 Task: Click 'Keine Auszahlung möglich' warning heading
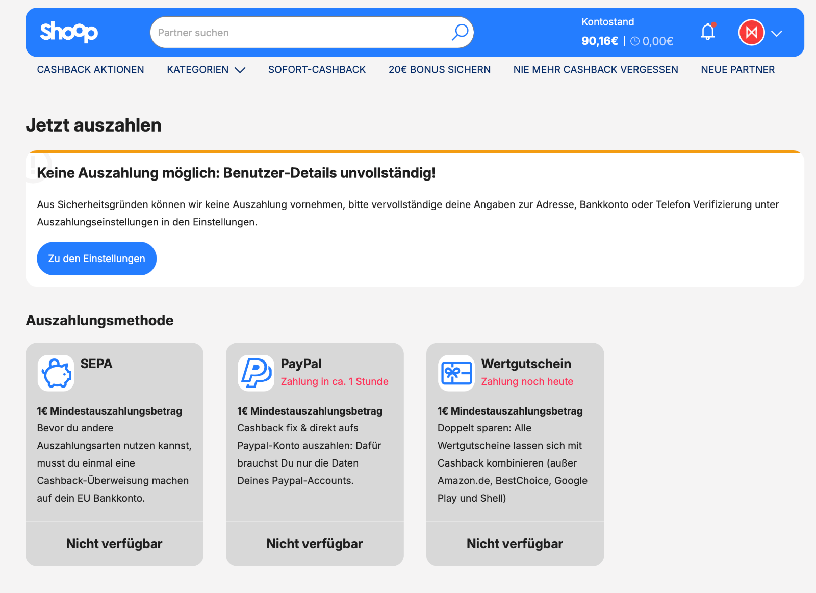pos(236,173)
